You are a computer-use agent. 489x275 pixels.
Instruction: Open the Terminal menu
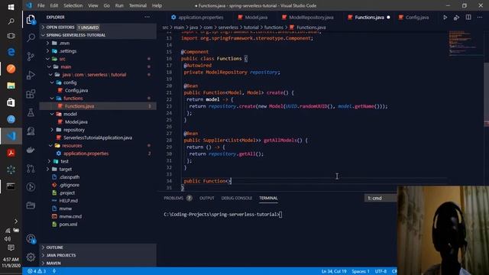138,5
